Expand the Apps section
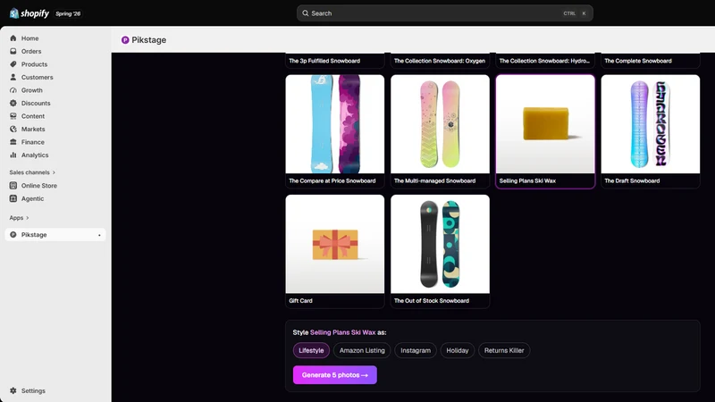 [x=19, y=218]
